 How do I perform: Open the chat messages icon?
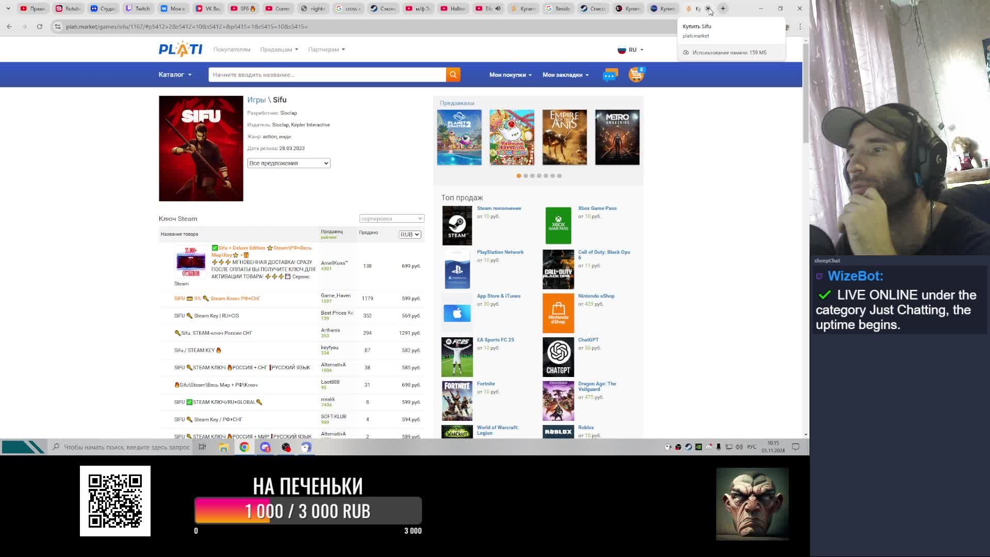(x=610, y=75)
